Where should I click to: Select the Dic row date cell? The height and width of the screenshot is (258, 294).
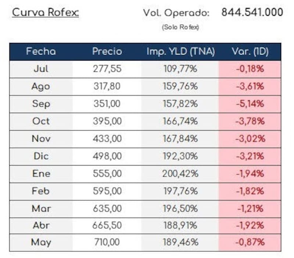click(41, 156)
